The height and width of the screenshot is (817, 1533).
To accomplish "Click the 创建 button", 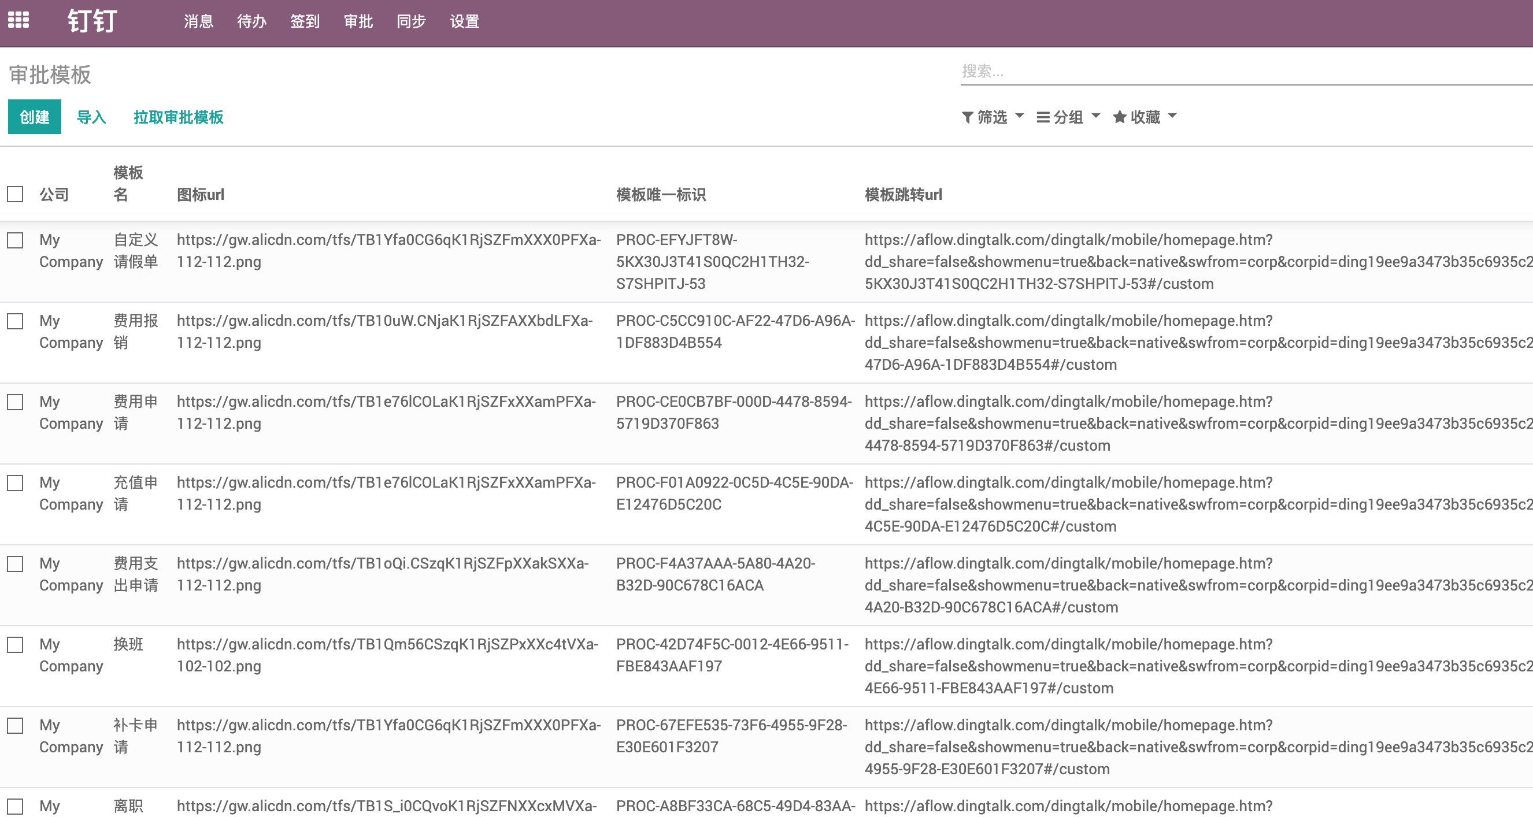I will pos(35,117).
